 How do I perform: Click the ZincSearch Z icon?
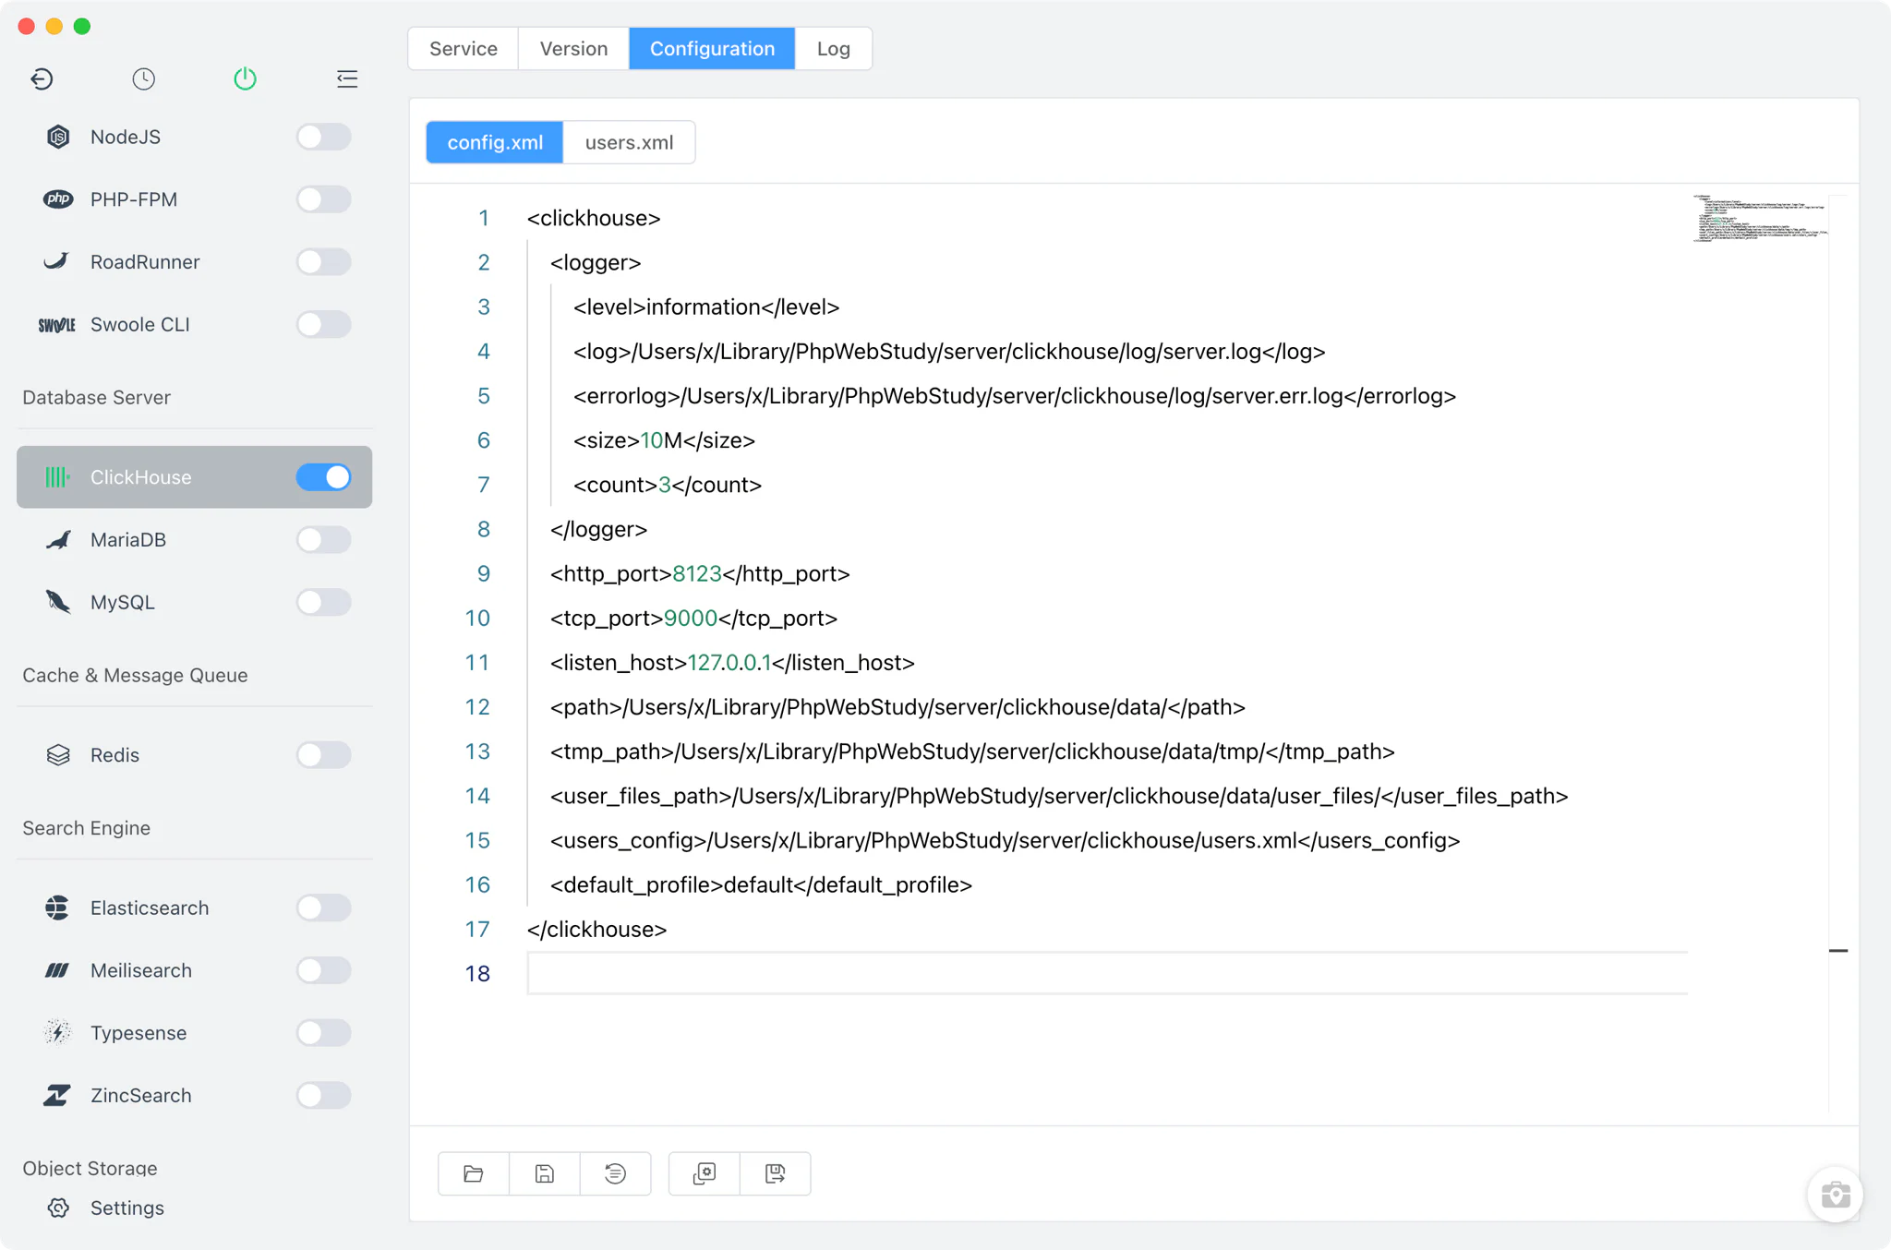(x=57, y=1095)
